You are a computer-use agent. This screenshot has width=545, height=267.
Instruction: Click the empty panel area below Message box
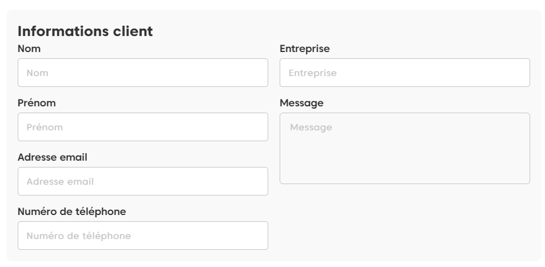point(404,223)
